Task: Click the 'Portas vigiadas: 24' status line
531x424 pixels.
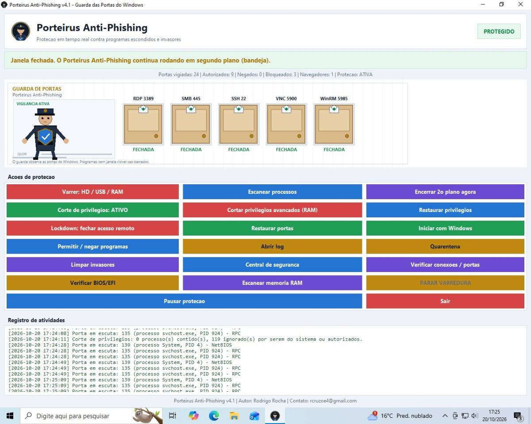Action: (x=265, y=75)
